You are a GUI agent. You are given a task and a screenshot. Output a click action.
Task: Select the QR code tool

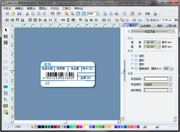(5, 43)
